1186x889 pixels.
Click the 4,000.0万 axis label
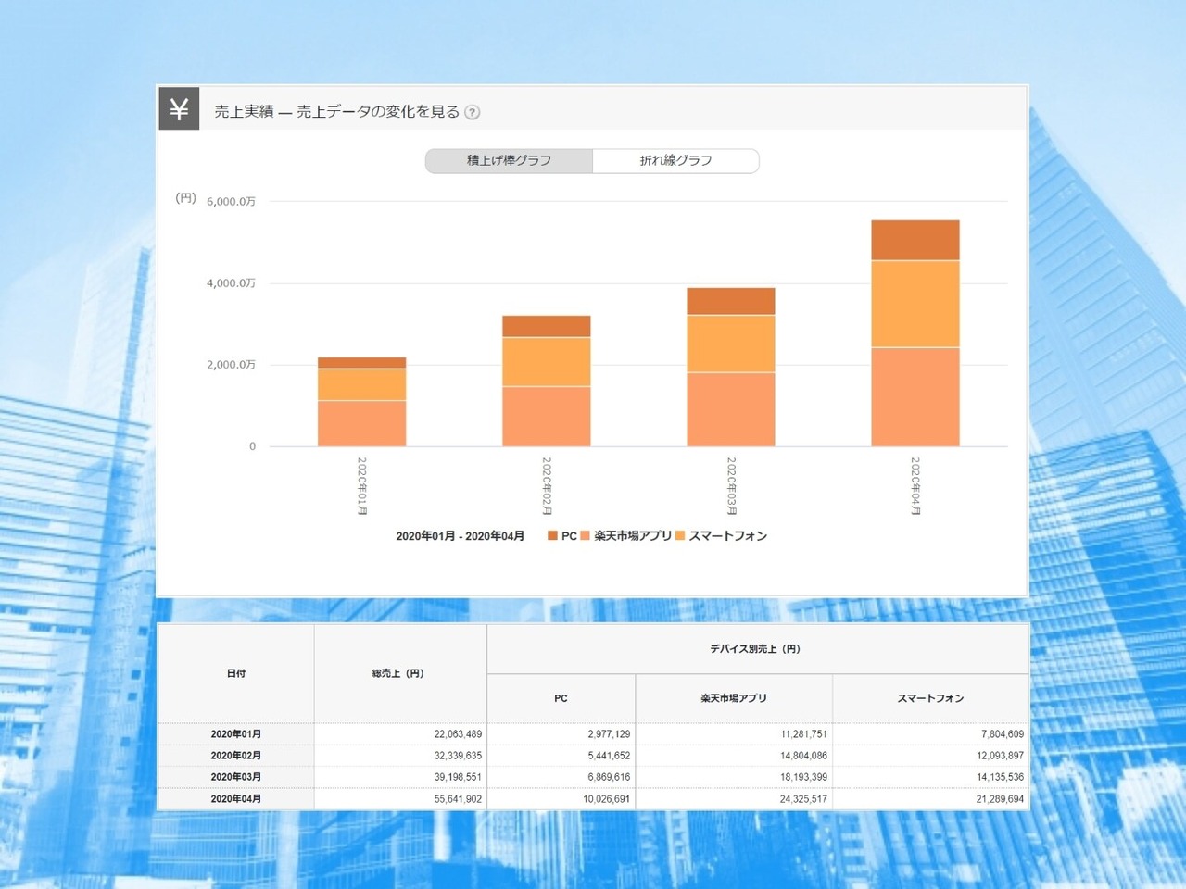(231, 282)
